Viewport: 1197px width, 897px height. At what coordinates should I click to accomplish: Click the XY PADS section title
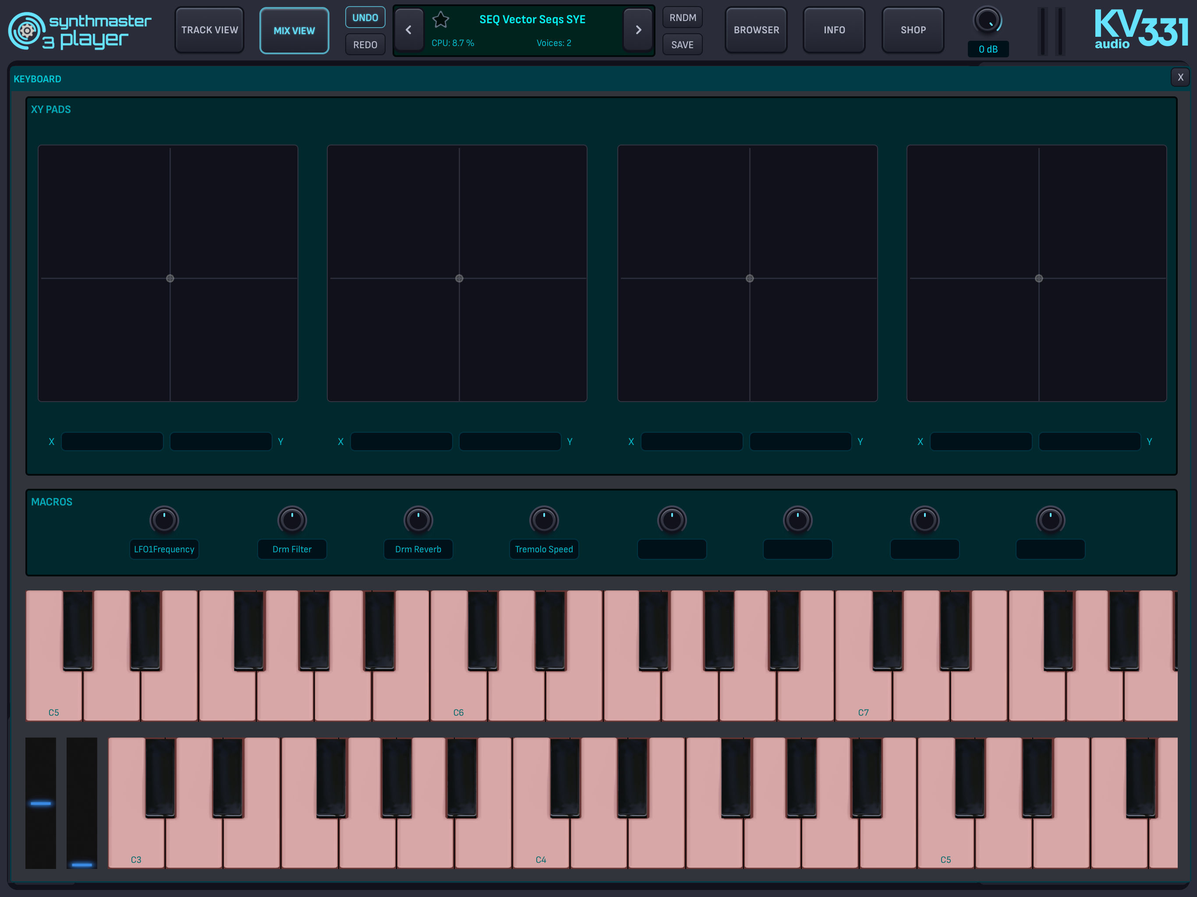click(51, 109)
